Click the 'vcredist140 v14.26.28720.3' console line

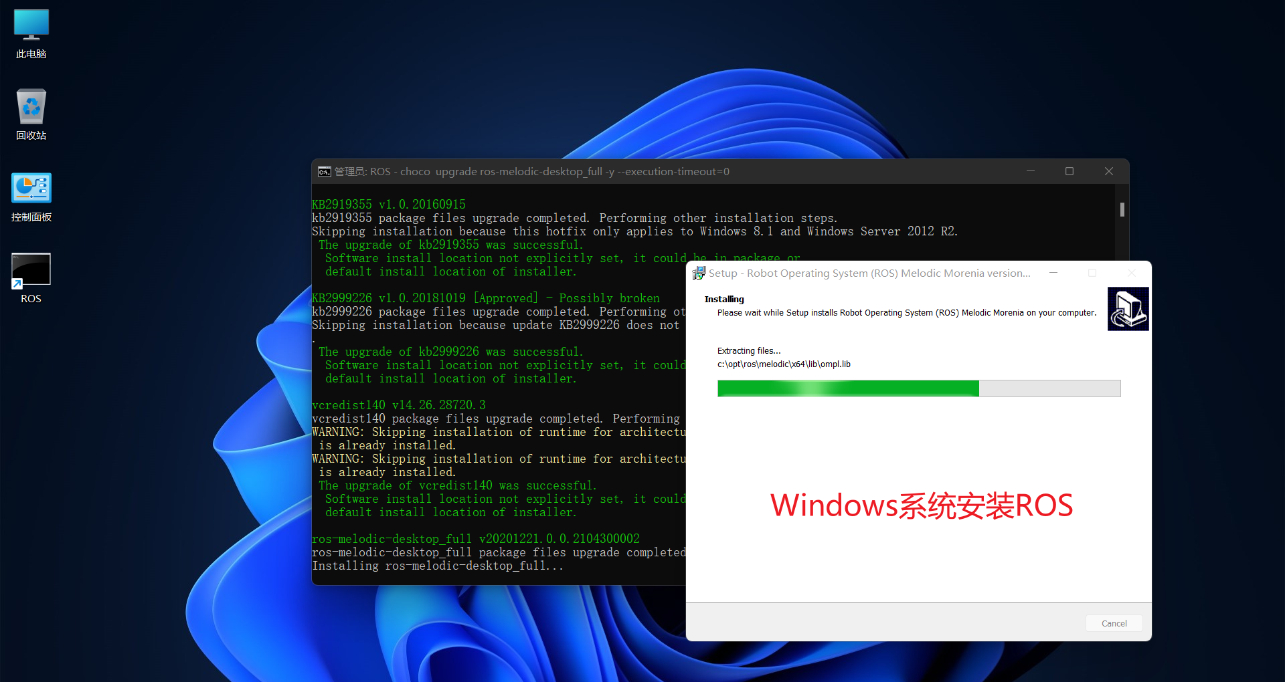[399, 405]
